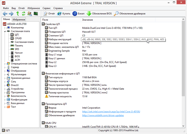Expand the Хранение данных node
187x134 pixels.
(x=5, y=78)
